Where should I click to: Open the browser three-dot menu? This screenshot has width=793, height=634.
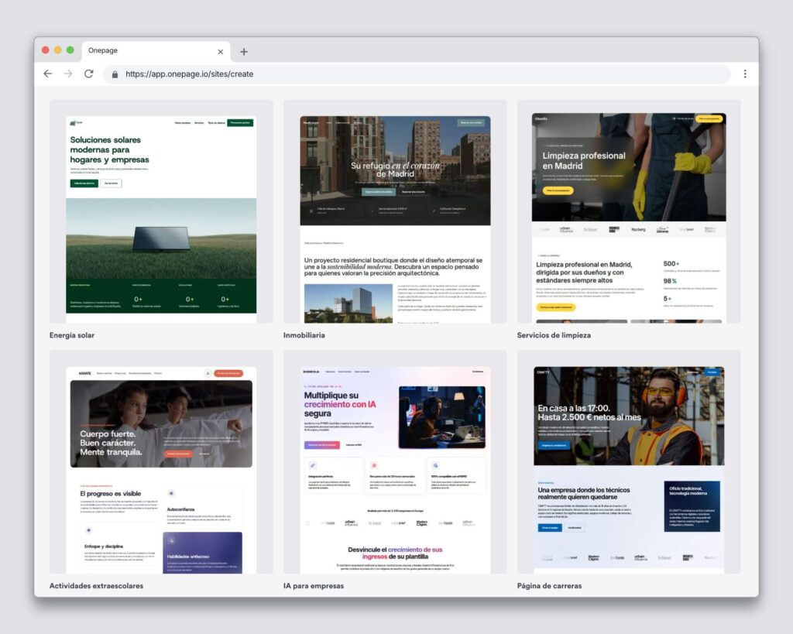point(745,74)
